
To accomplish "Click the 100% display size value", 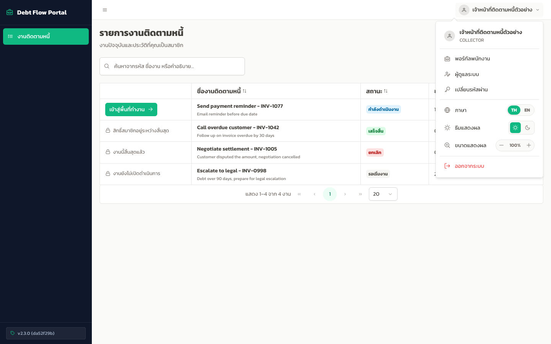I will click(x=515, y=145).
